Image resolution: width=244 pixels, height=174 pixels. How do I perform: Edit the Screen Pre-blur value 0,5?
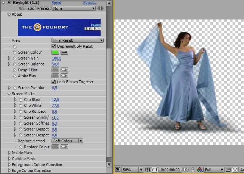tap(54, 88)
